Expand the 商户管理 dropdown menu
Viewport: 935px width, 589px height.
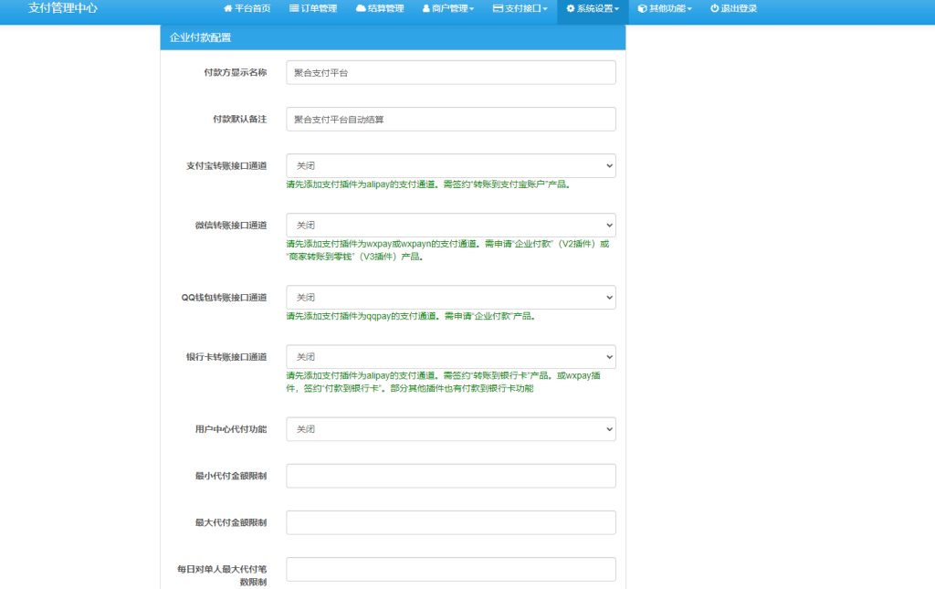tap(448, 8)
